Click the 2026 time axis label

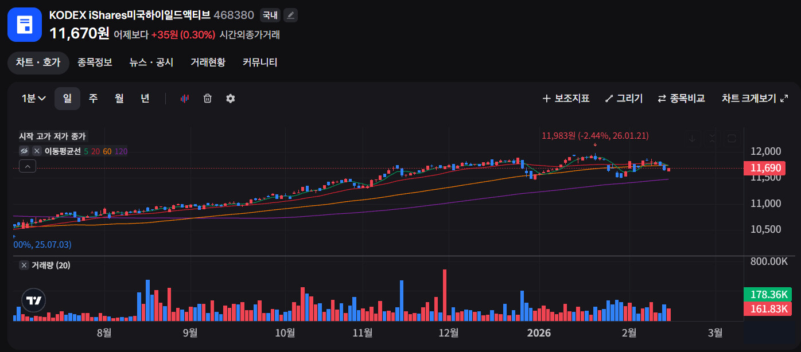pos(539,333)
